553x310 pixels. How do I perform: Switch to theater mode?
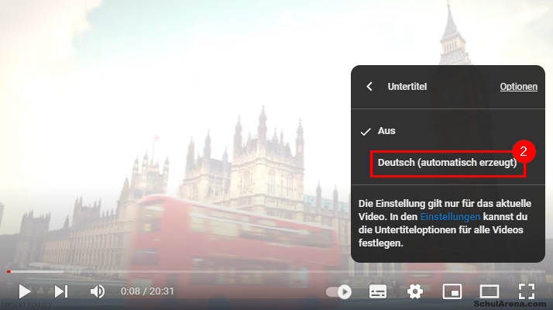[x=489, y=292]
